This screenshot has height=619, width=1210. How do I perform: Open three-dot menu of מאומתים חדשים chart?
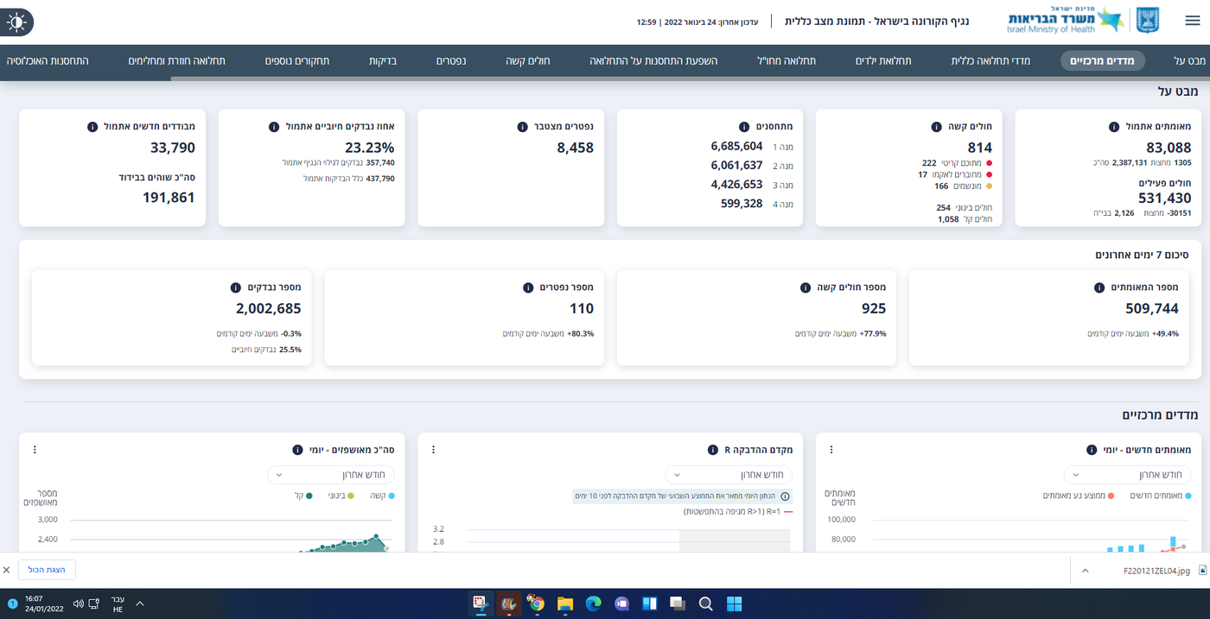point(831,450)
